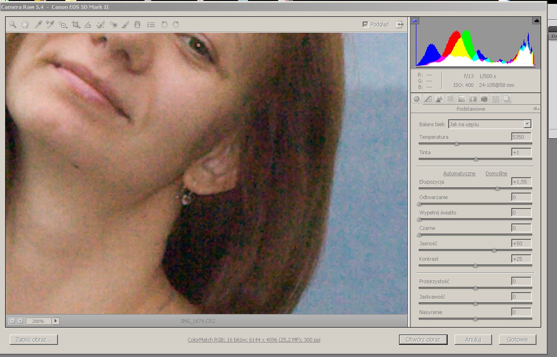Select the Hand tool
The width and height of the screenshot is (557, 357).
pos(25,25)
